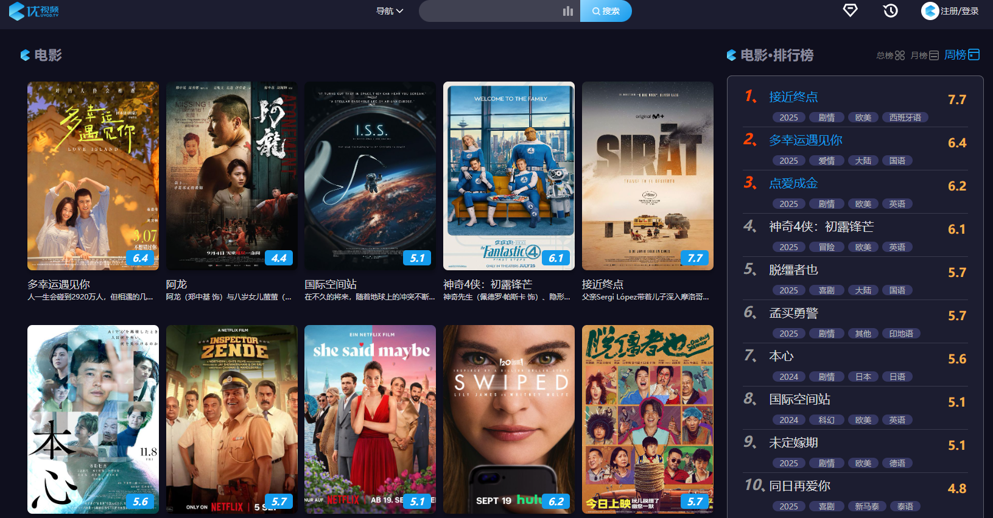Click the 搜索 search button
993x518 pixels.
(x=606, y=11)
